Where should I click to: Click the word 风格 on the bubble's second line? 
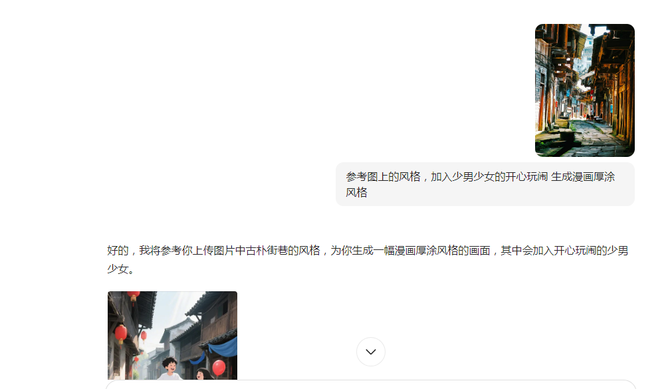coord(356,193)
